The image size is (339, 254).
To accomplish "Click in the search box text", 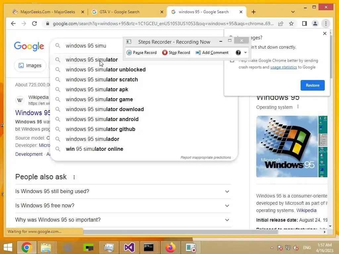I will pos(86,46).
